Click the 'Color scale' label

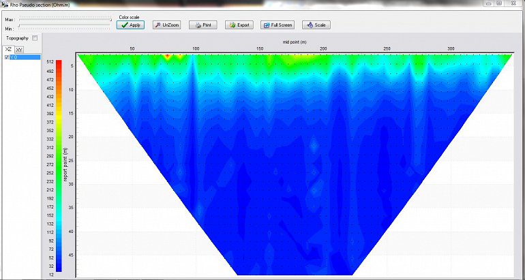pos(130,18)
